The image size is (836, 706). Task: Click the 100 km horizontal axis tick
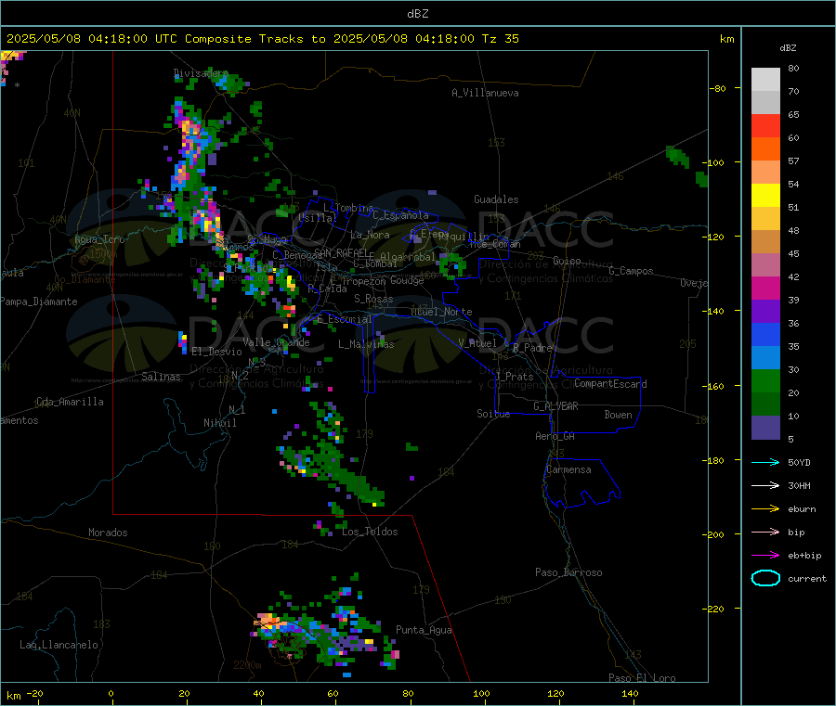pos(481,693)
